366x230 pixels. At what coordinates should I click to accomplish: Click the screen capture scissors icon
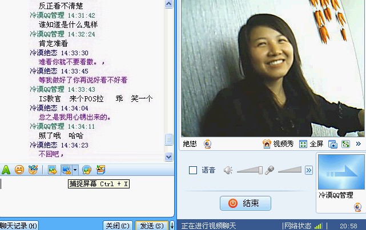click(x=66, y=170)
